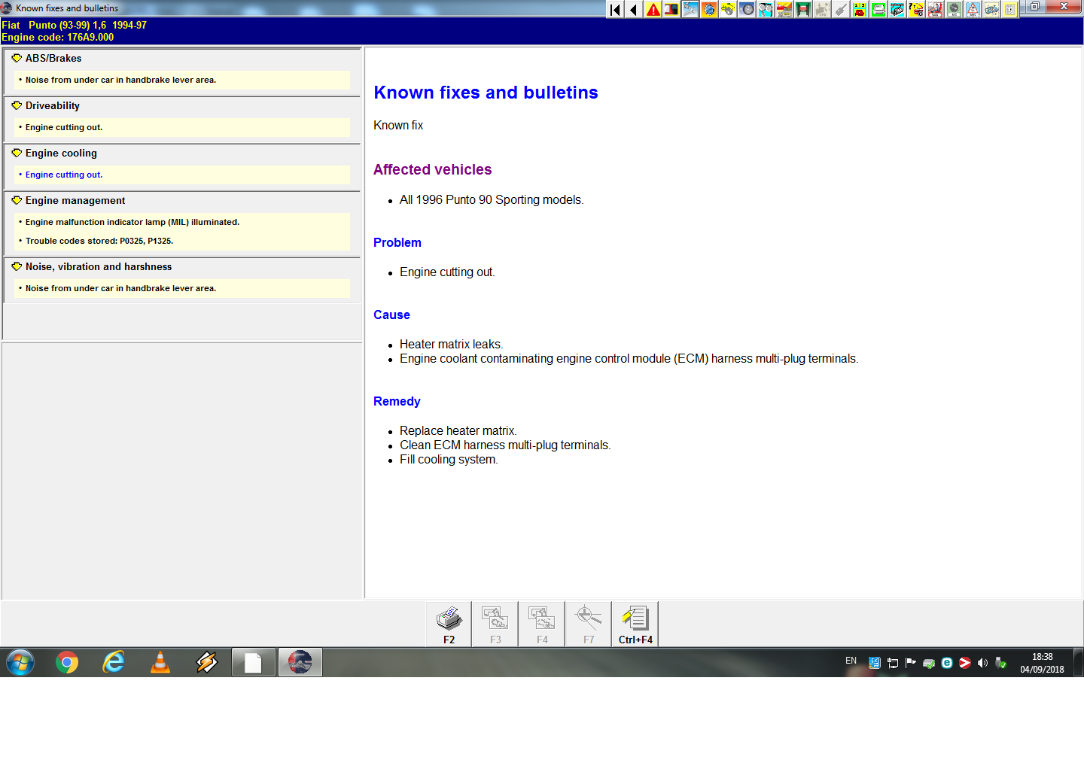Open the question mark fault toolbar icon
Screen dimensions: 1084x781
click(916, 10)
